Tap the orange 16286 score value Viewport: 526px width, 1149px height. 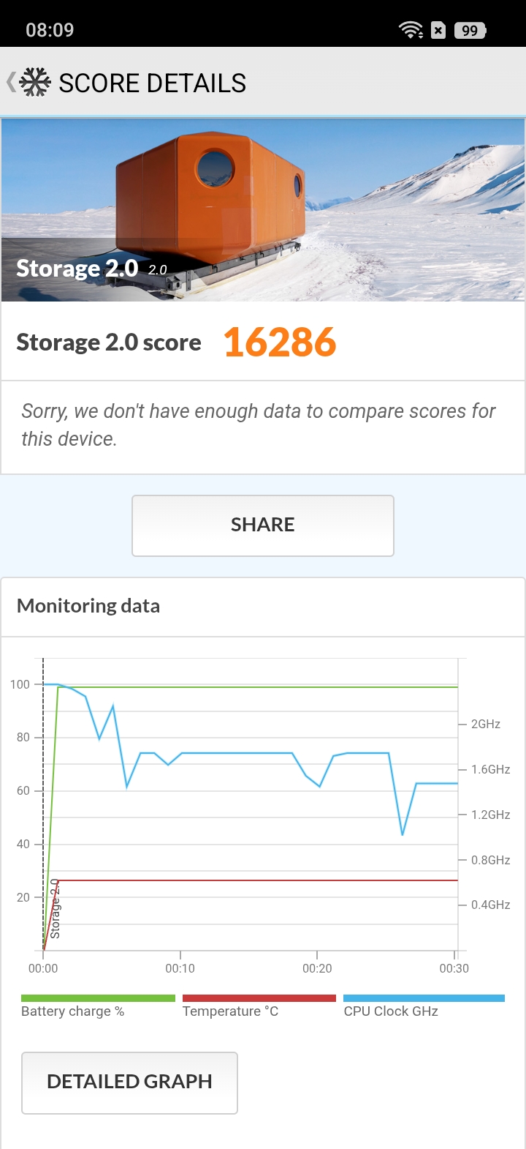pos(280,343)
